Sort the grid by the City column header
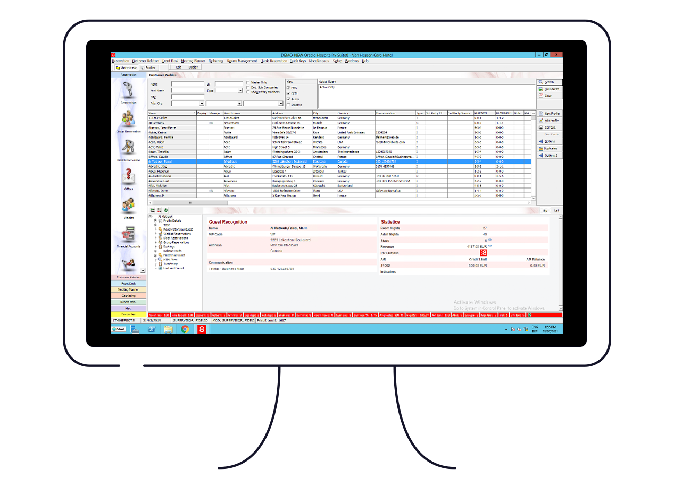The height and width of the screenshot is (478, 674). (324, 113)
